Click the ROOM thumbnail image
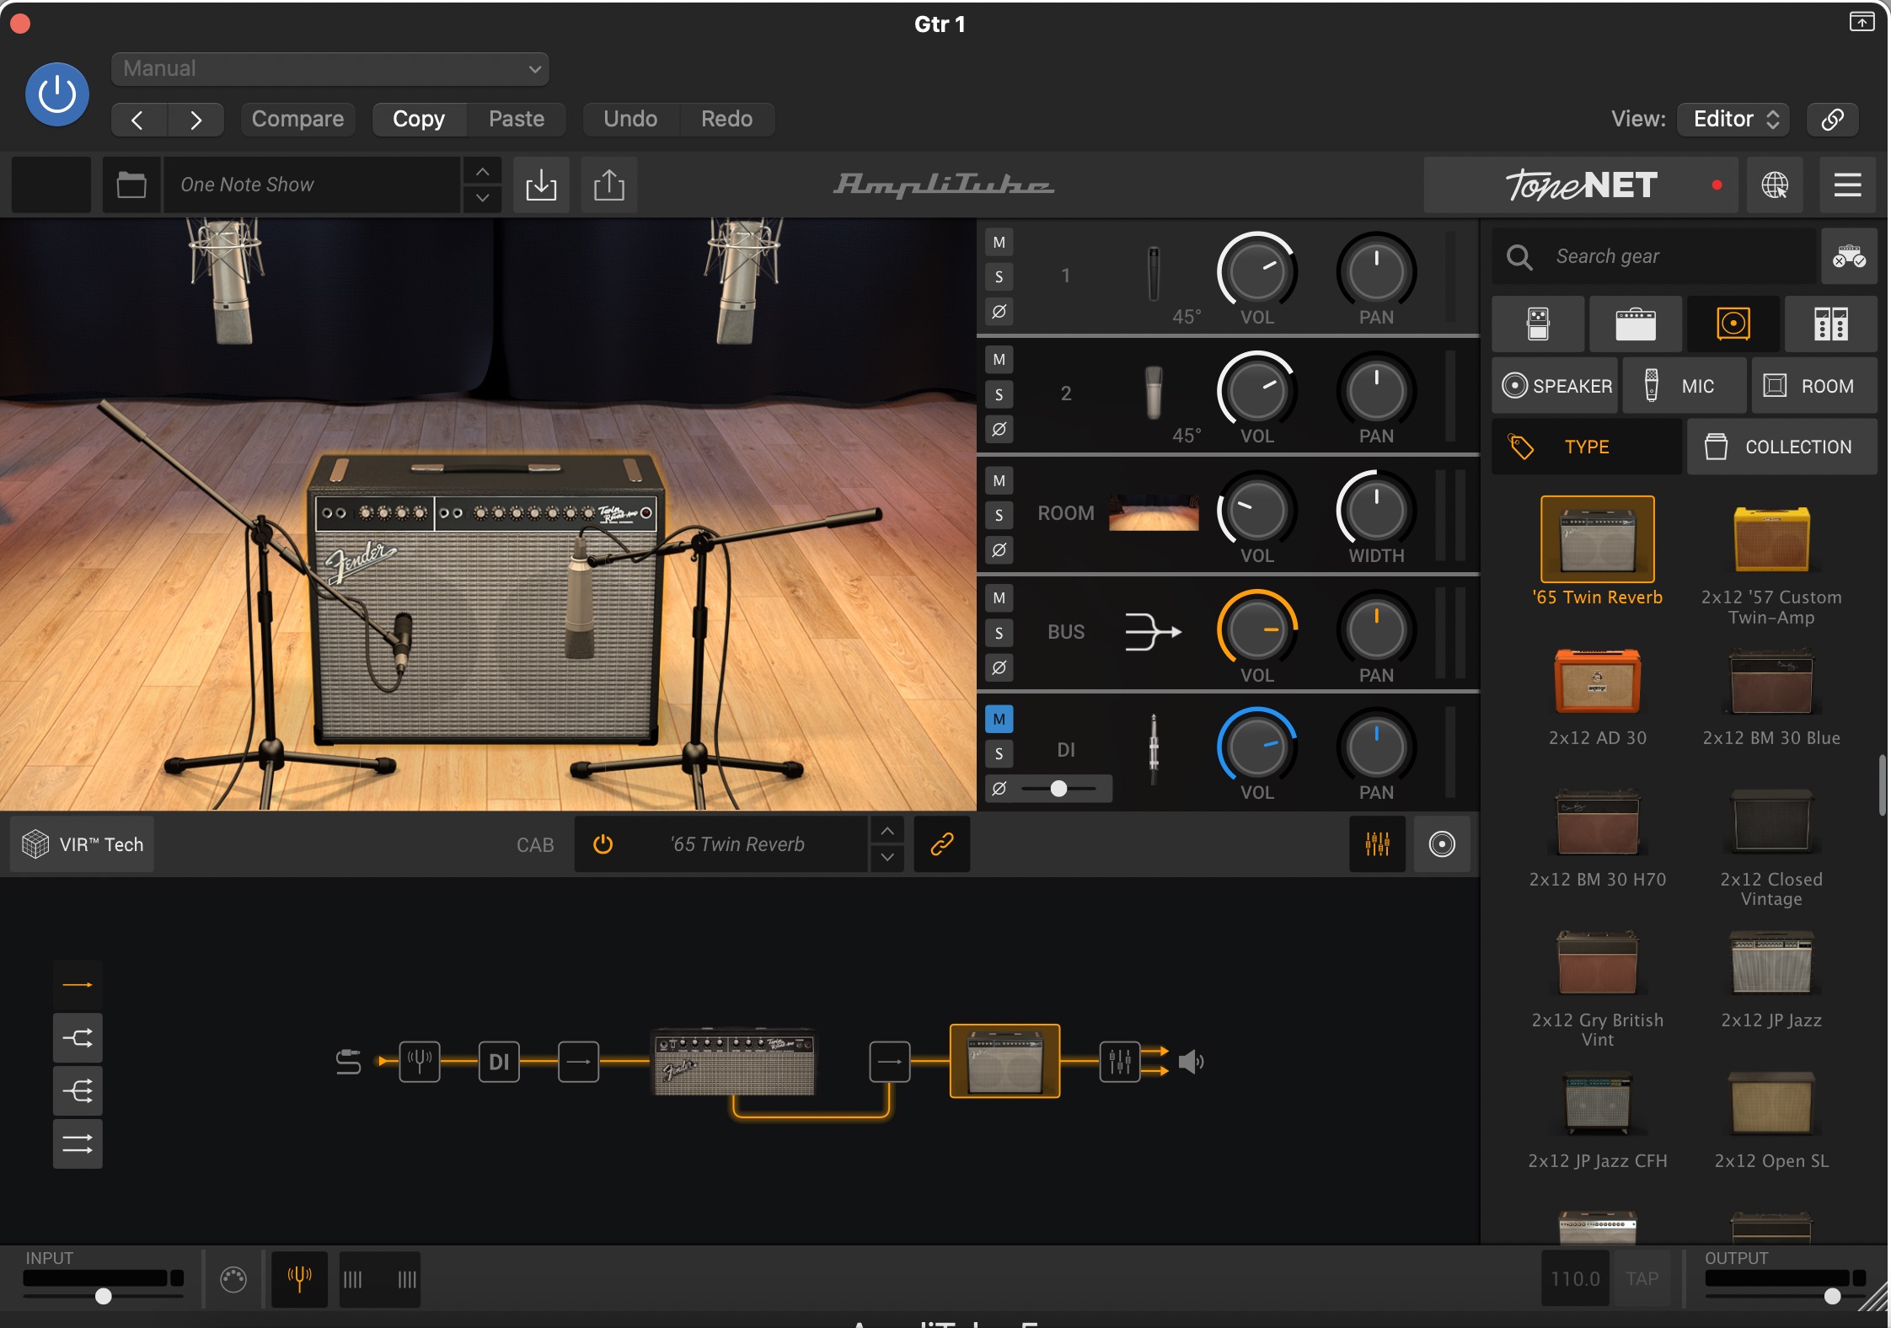 point(1154,512)
